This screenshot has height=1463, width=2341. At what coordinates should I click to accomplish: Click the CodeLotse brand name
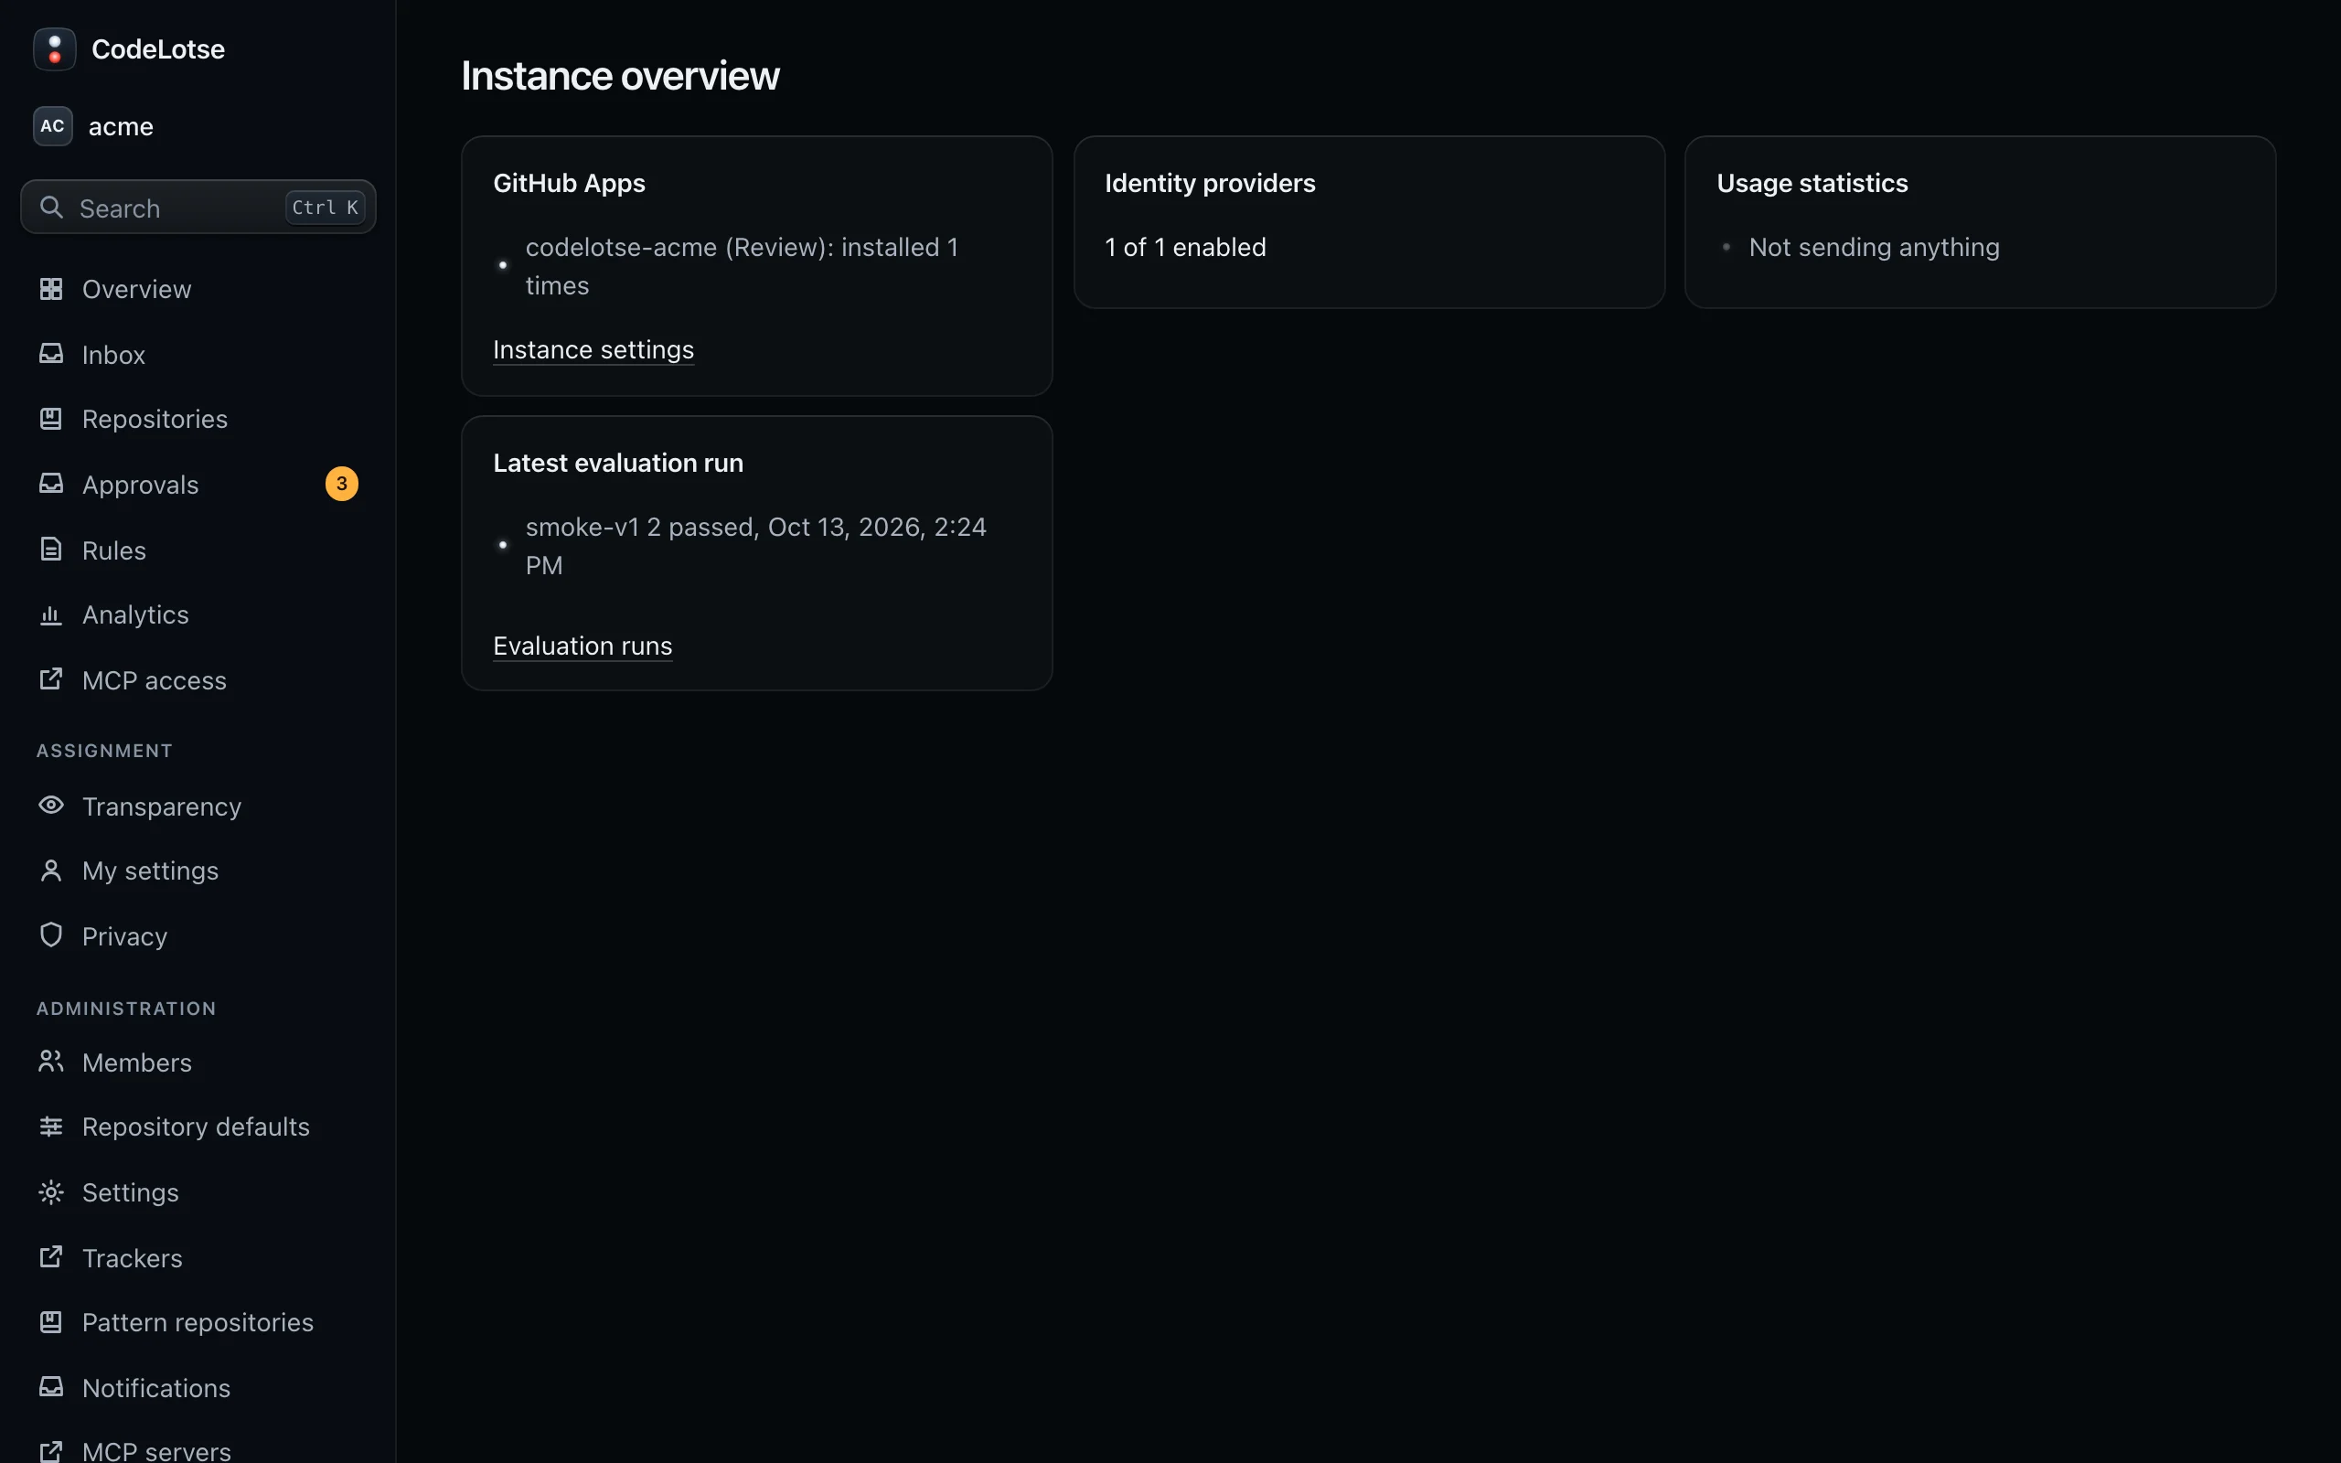click(157, 49)
